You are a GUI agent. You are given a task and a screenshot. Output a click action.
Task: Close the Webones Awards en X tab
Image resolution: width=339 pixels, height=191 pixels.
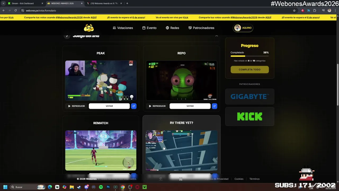(121, 3)
